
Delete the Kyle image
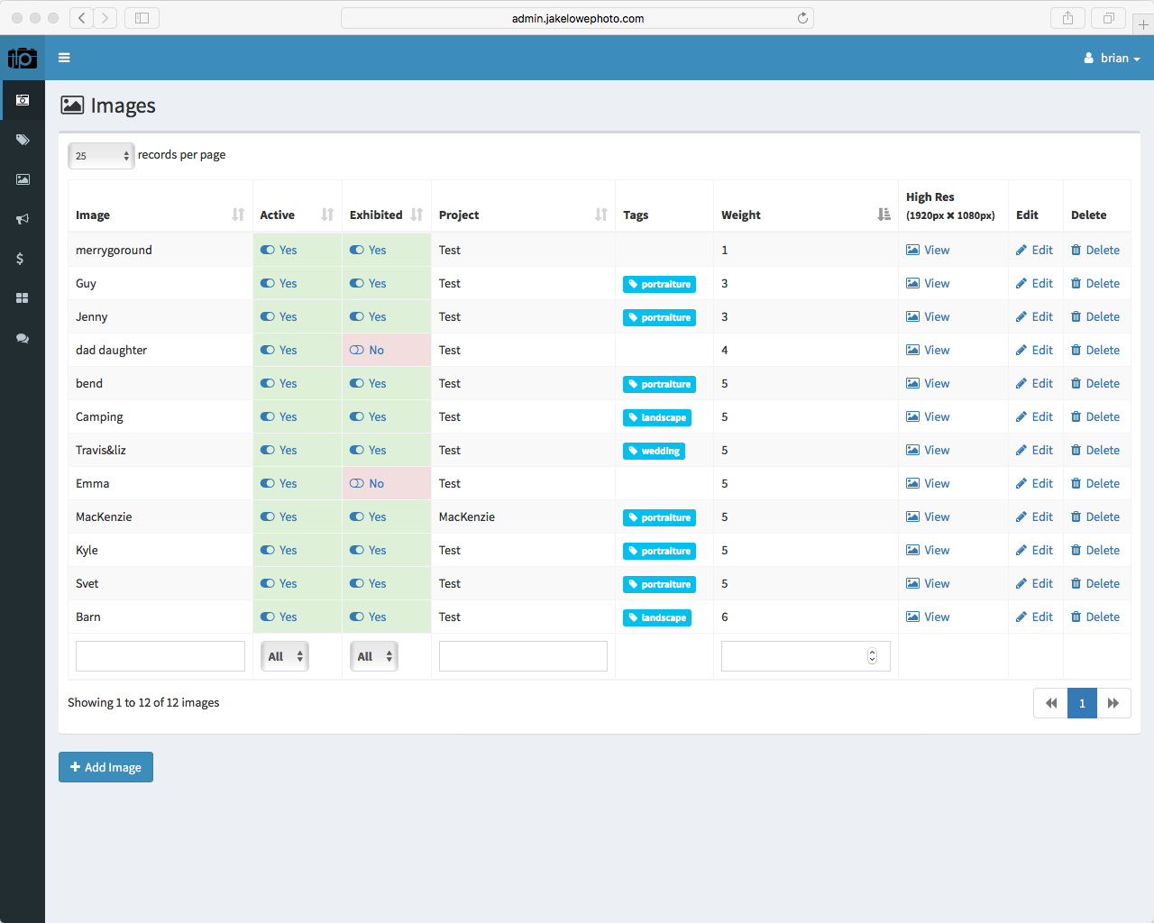pyautogui.click(x=1095, y=550)
